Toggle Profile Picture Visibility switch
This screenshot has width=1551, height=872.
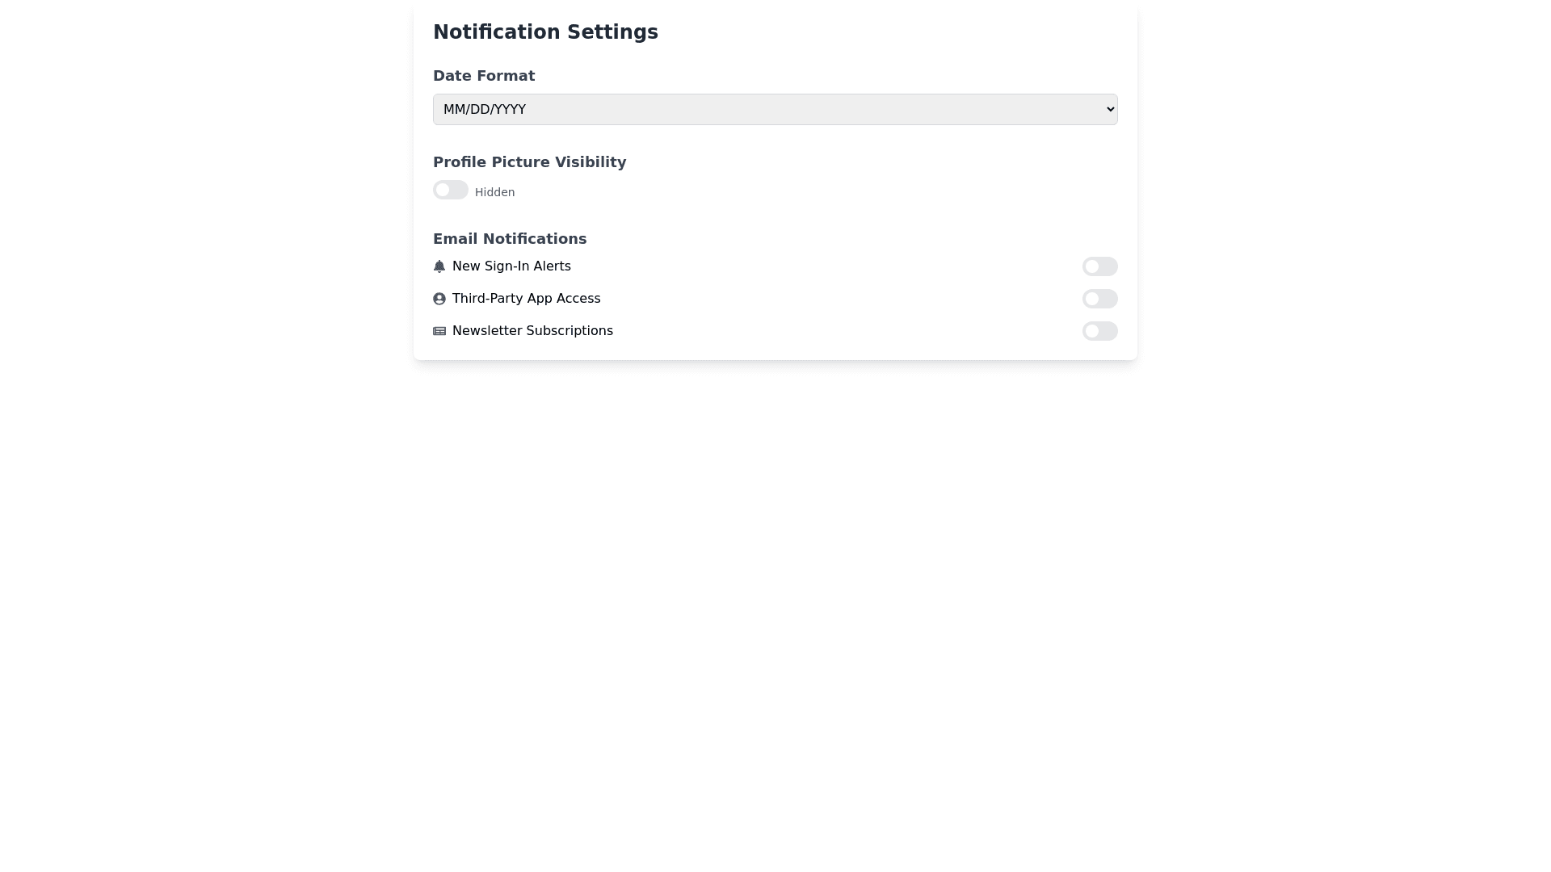(451, 190)
